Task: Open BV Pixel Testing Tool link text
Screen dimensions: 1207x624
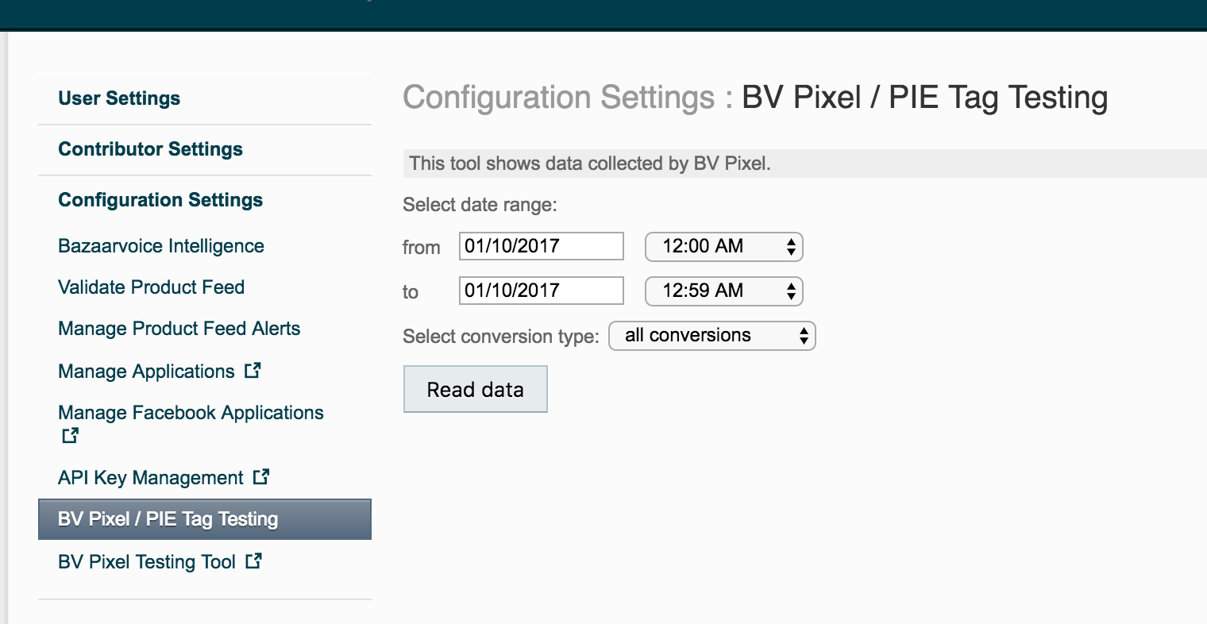Action: [x=147, y=562]
